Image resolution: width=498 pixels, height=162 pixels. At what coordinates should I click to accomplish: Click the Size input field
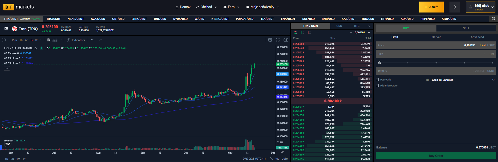click(x=436, y=54)
